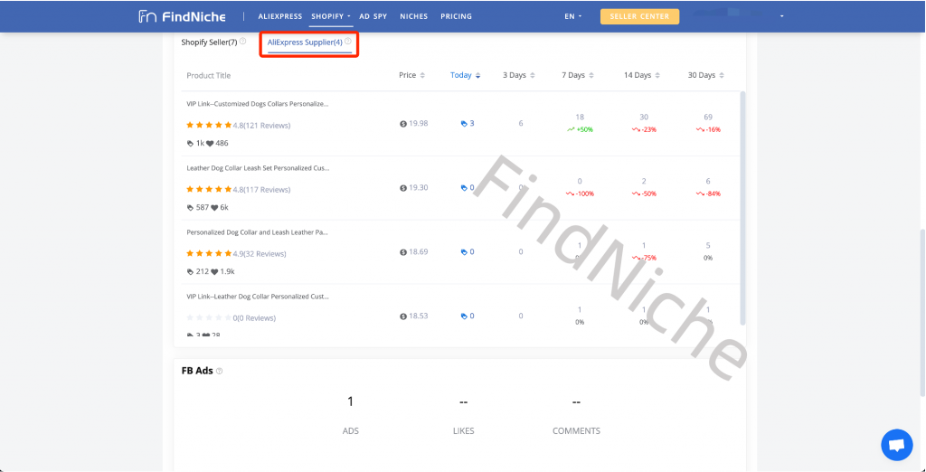Screen dimensions: 926x472
Task: Click help icon next to AliExpress Supplier
Action: click(x=348, y=42)
